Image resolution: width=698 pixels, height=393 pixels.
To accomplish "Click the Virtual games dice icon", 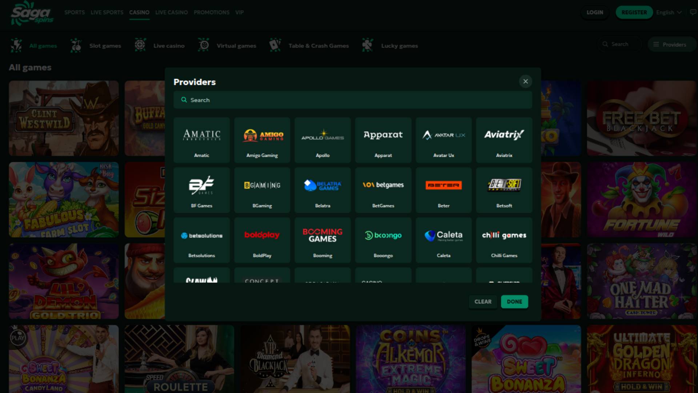I will pyautogui.click(x=204, y=45).
